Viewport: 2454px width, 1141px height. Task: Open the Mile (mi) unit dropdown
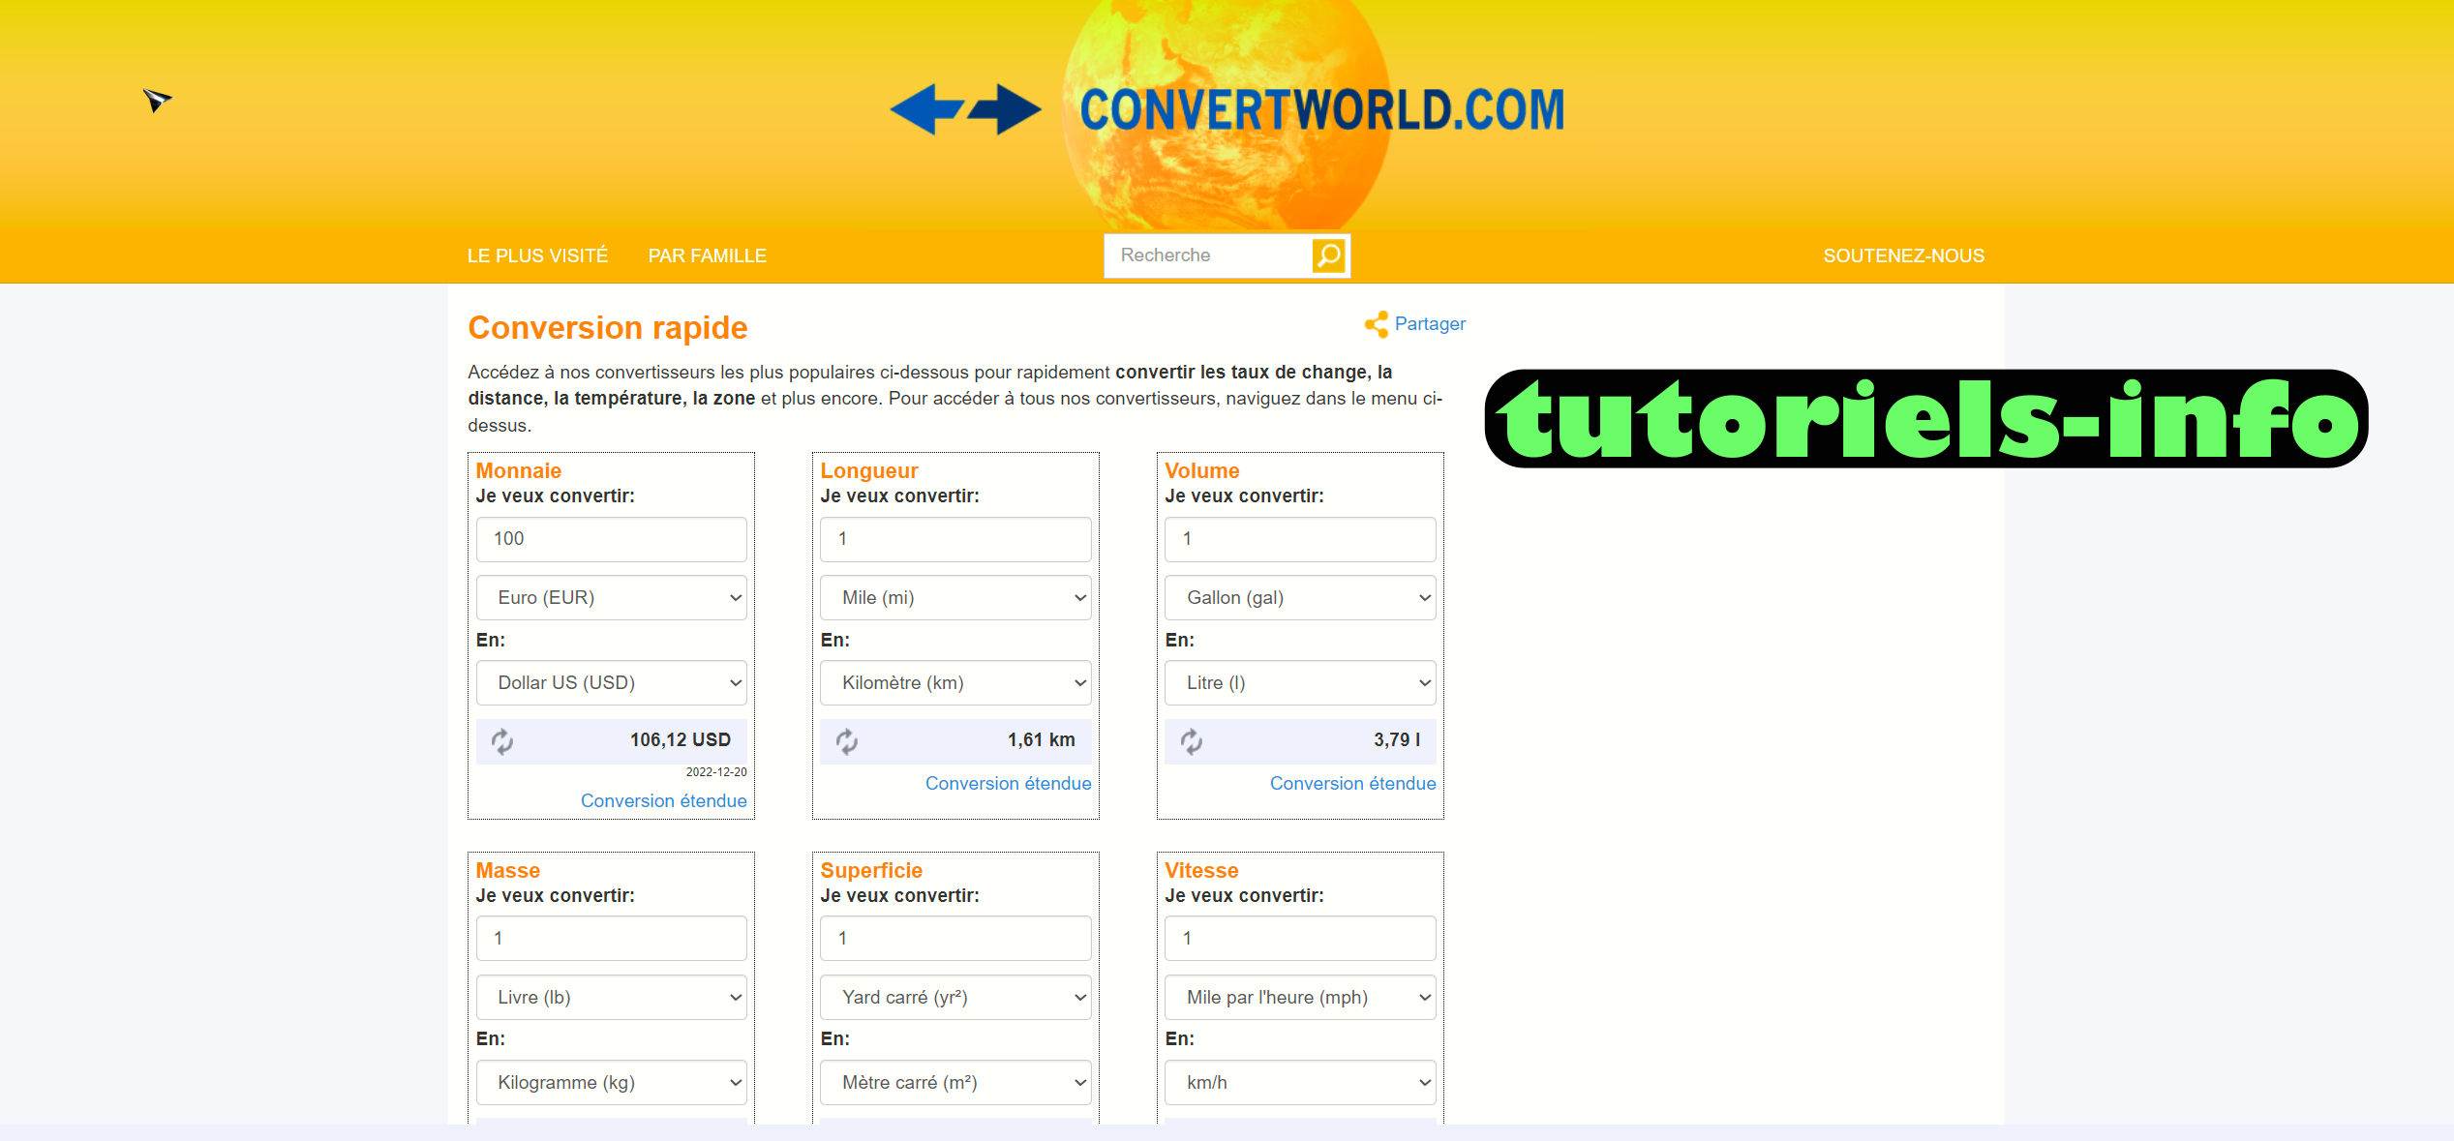pos(955,598)
